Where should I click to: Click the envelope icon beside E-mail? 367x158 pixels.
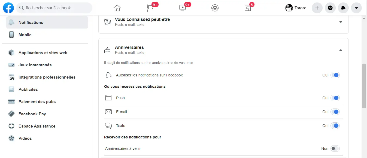(108, 112)
